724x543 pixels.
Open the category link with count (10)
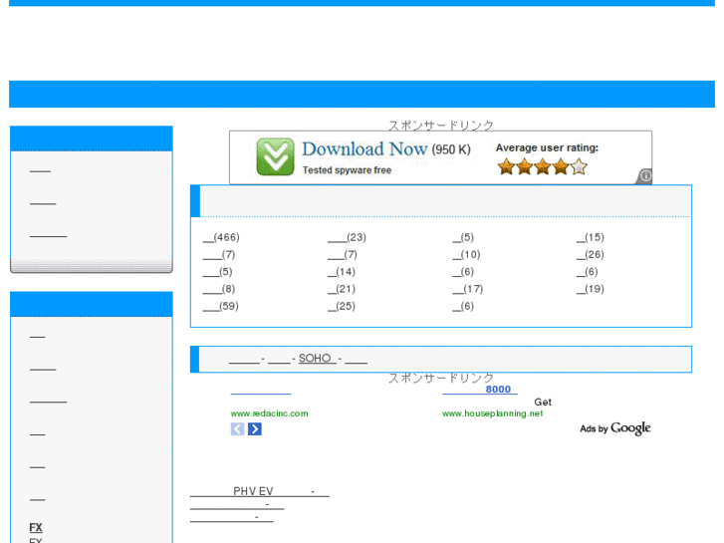point(466,255)
